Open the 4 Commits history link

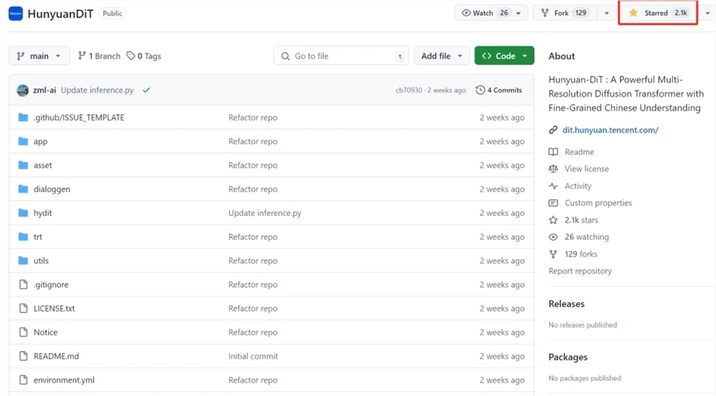(498, 90)
